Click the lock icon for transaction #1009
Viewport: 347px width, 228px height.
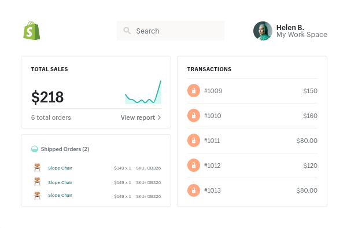[194, 90]
